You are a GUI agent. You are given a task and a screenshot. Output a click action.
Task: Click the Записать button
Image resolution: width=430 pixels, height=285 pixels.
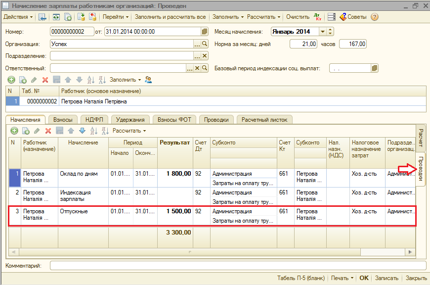coord(387,278)
